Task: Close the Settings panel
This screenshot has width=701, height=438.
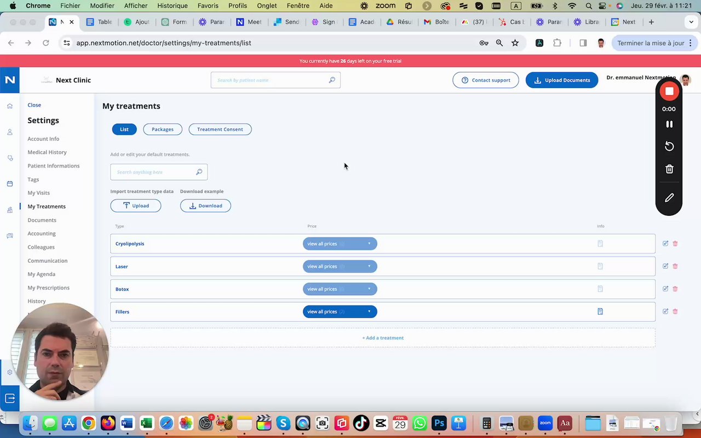Action: pyautogui.click(x=34, y=105)
